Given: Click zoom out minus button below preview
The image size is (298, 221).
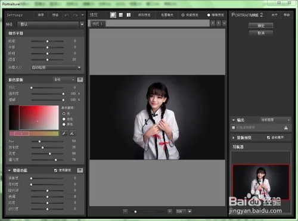Looking at the screenshot, I should click(x=125, y=211).
